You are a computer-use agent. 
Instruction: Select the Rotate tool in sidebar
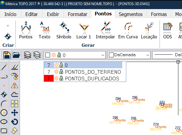[x=15, y=122]
